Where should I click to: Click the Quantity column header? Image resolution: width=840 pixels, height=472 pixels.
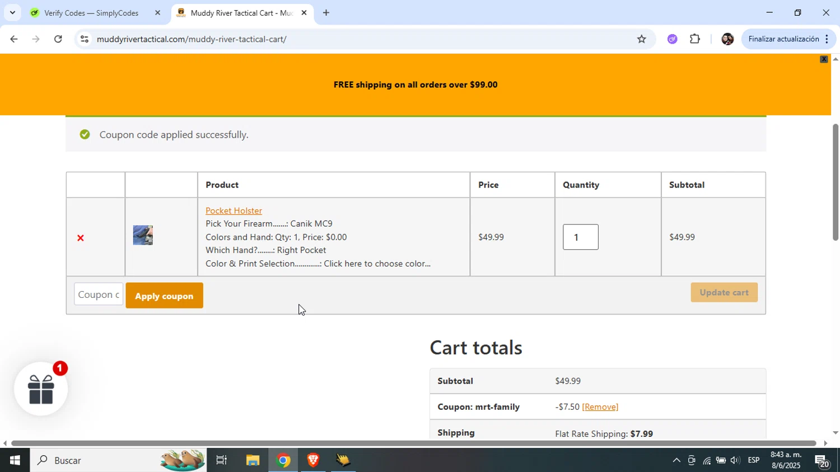pos(581,185)
